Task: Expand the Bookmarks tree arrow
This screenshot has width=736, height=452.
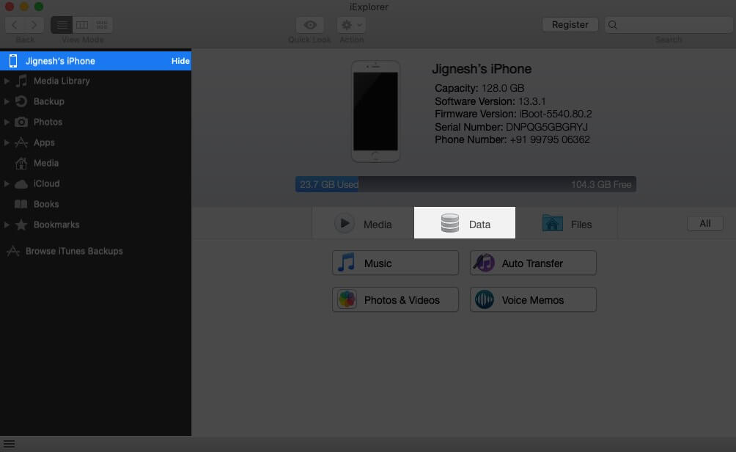Action: (7, 225)
